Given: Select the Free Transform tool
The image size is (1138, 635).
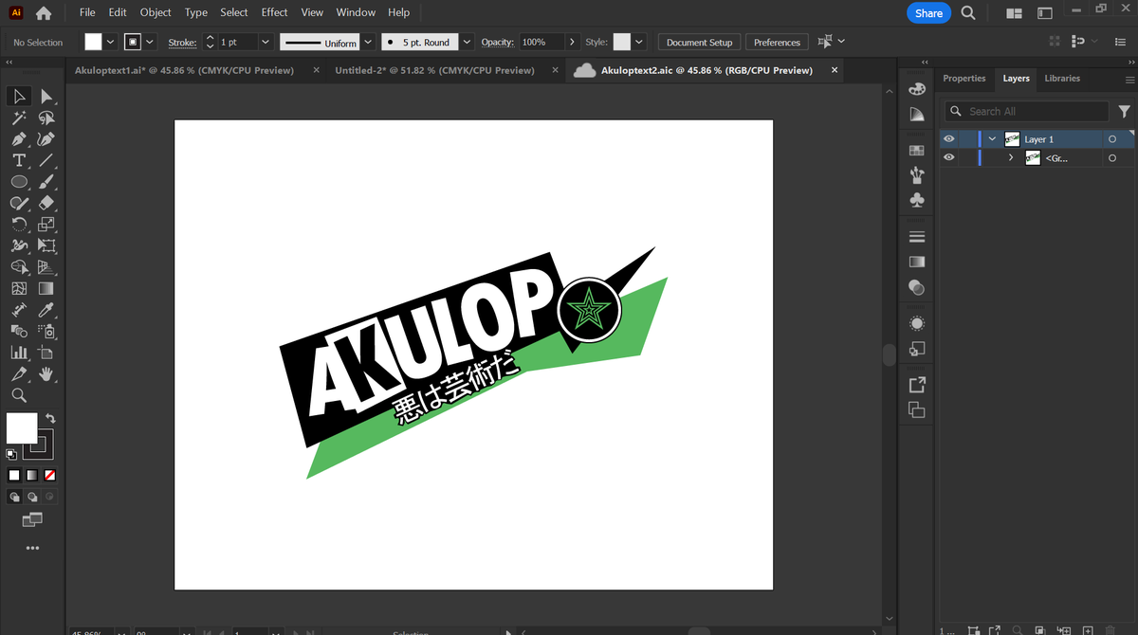Looking at the screenshot, I should [x=46, y=245].
